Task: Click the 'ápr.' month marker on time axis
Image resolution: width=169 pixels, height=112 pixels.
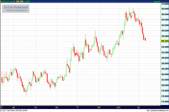Action: (139, 107)
